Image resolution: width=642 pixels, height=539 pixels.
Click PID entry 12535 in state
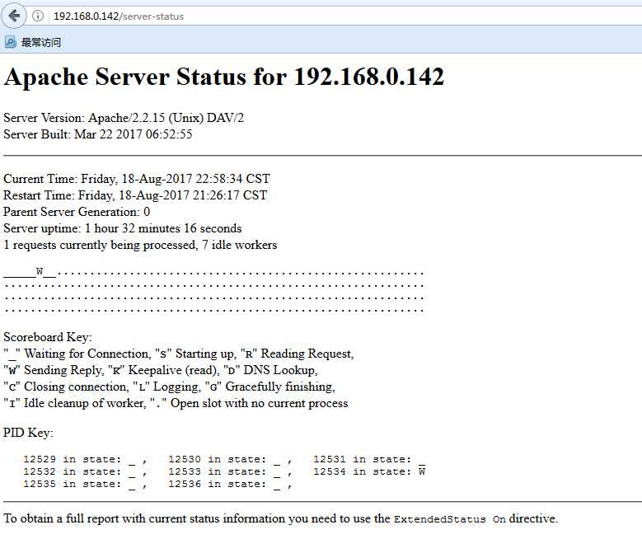click(x=85, y=484)
